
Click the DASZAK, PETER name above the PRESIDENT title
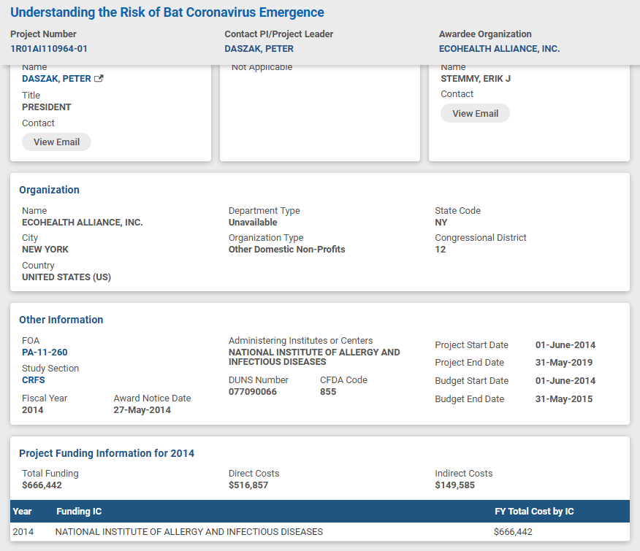[x=56, y=79]
